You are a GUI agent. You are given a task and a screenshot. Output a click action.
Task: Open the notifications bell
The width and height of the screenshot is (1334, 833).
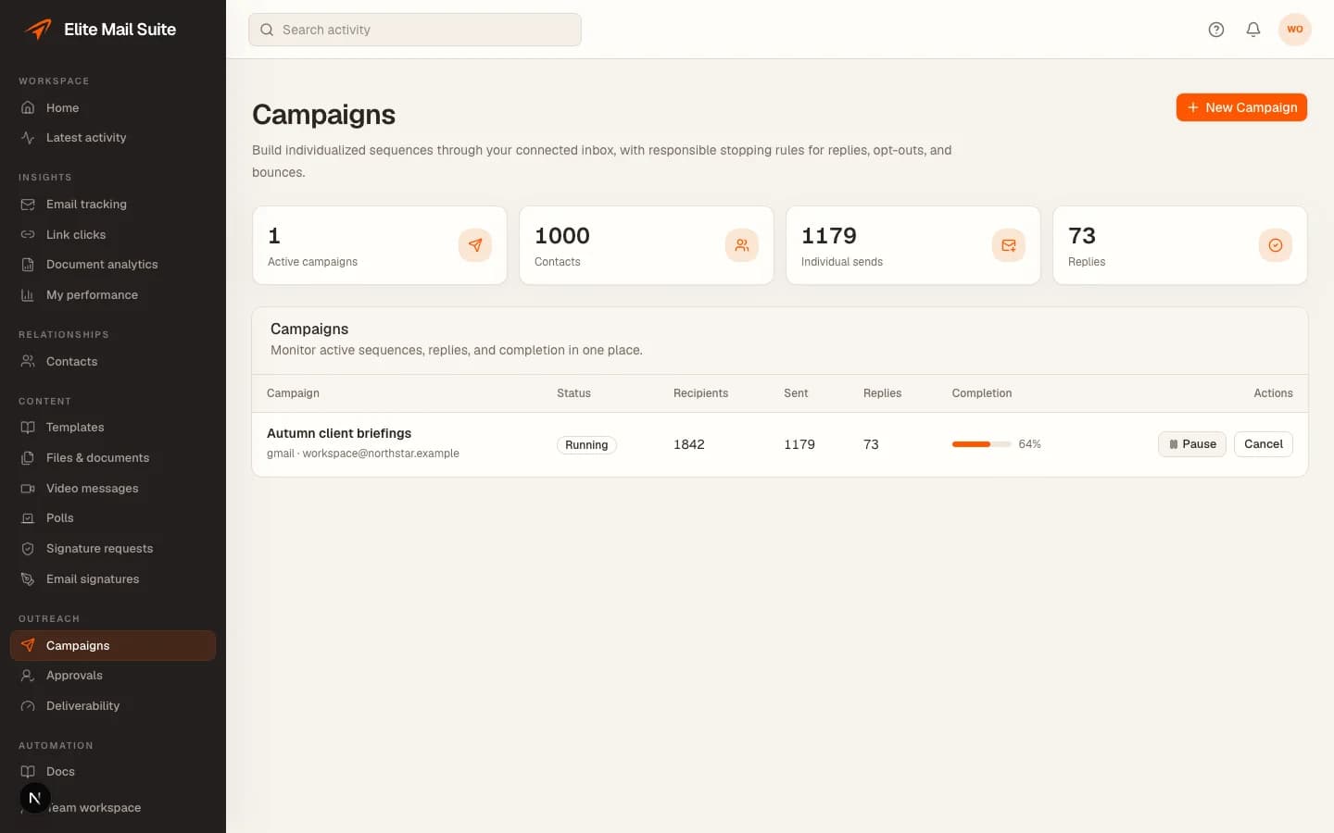pos(1253,30)
